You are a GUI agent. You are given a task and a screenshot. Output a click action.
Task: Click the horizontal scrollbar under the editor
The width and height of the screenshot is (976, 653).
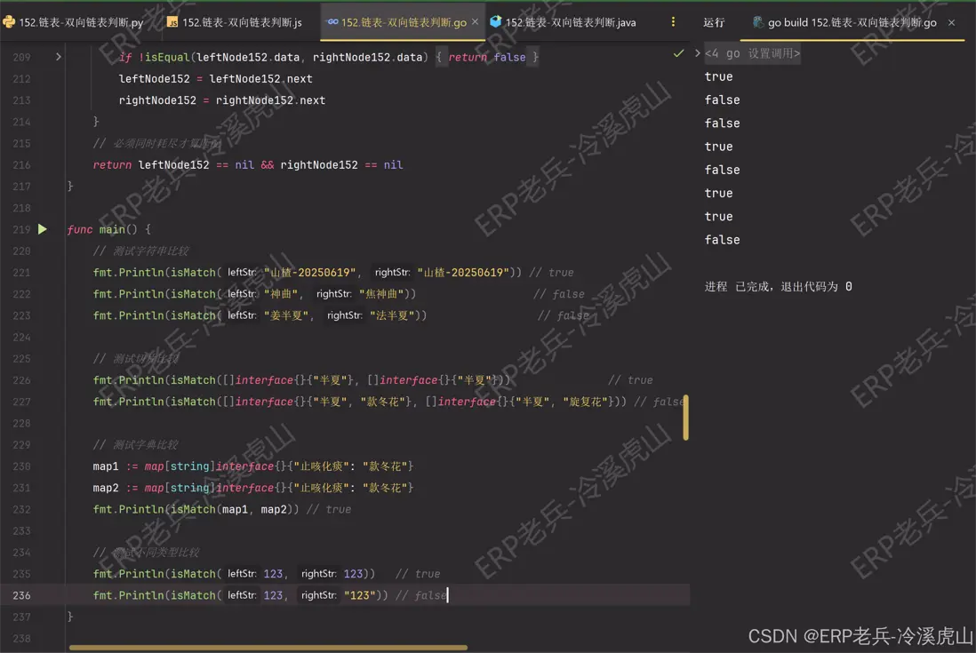coord(268,648)
